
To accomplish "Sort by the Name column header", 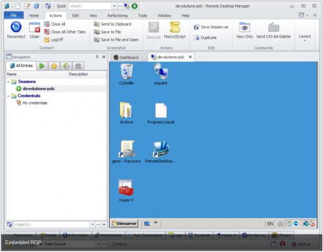I will coord(37,74).
